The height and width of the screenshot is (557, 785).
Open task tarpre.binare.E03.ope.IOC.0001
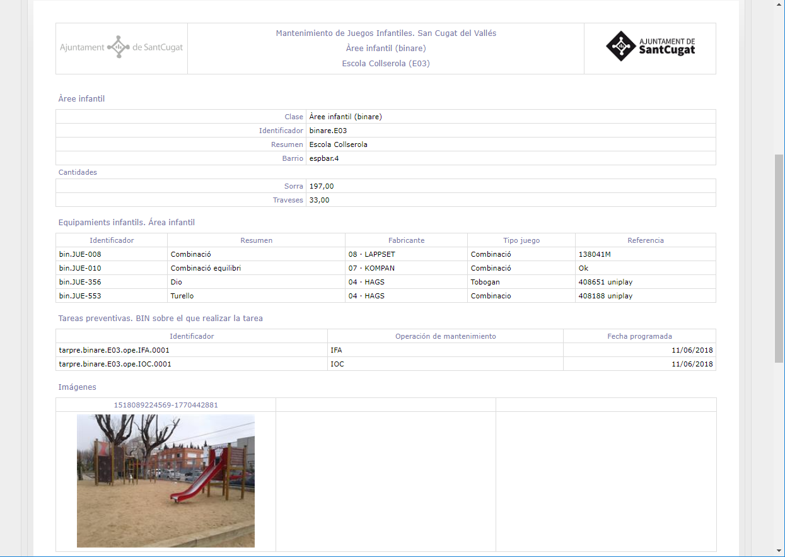(115, 364)
